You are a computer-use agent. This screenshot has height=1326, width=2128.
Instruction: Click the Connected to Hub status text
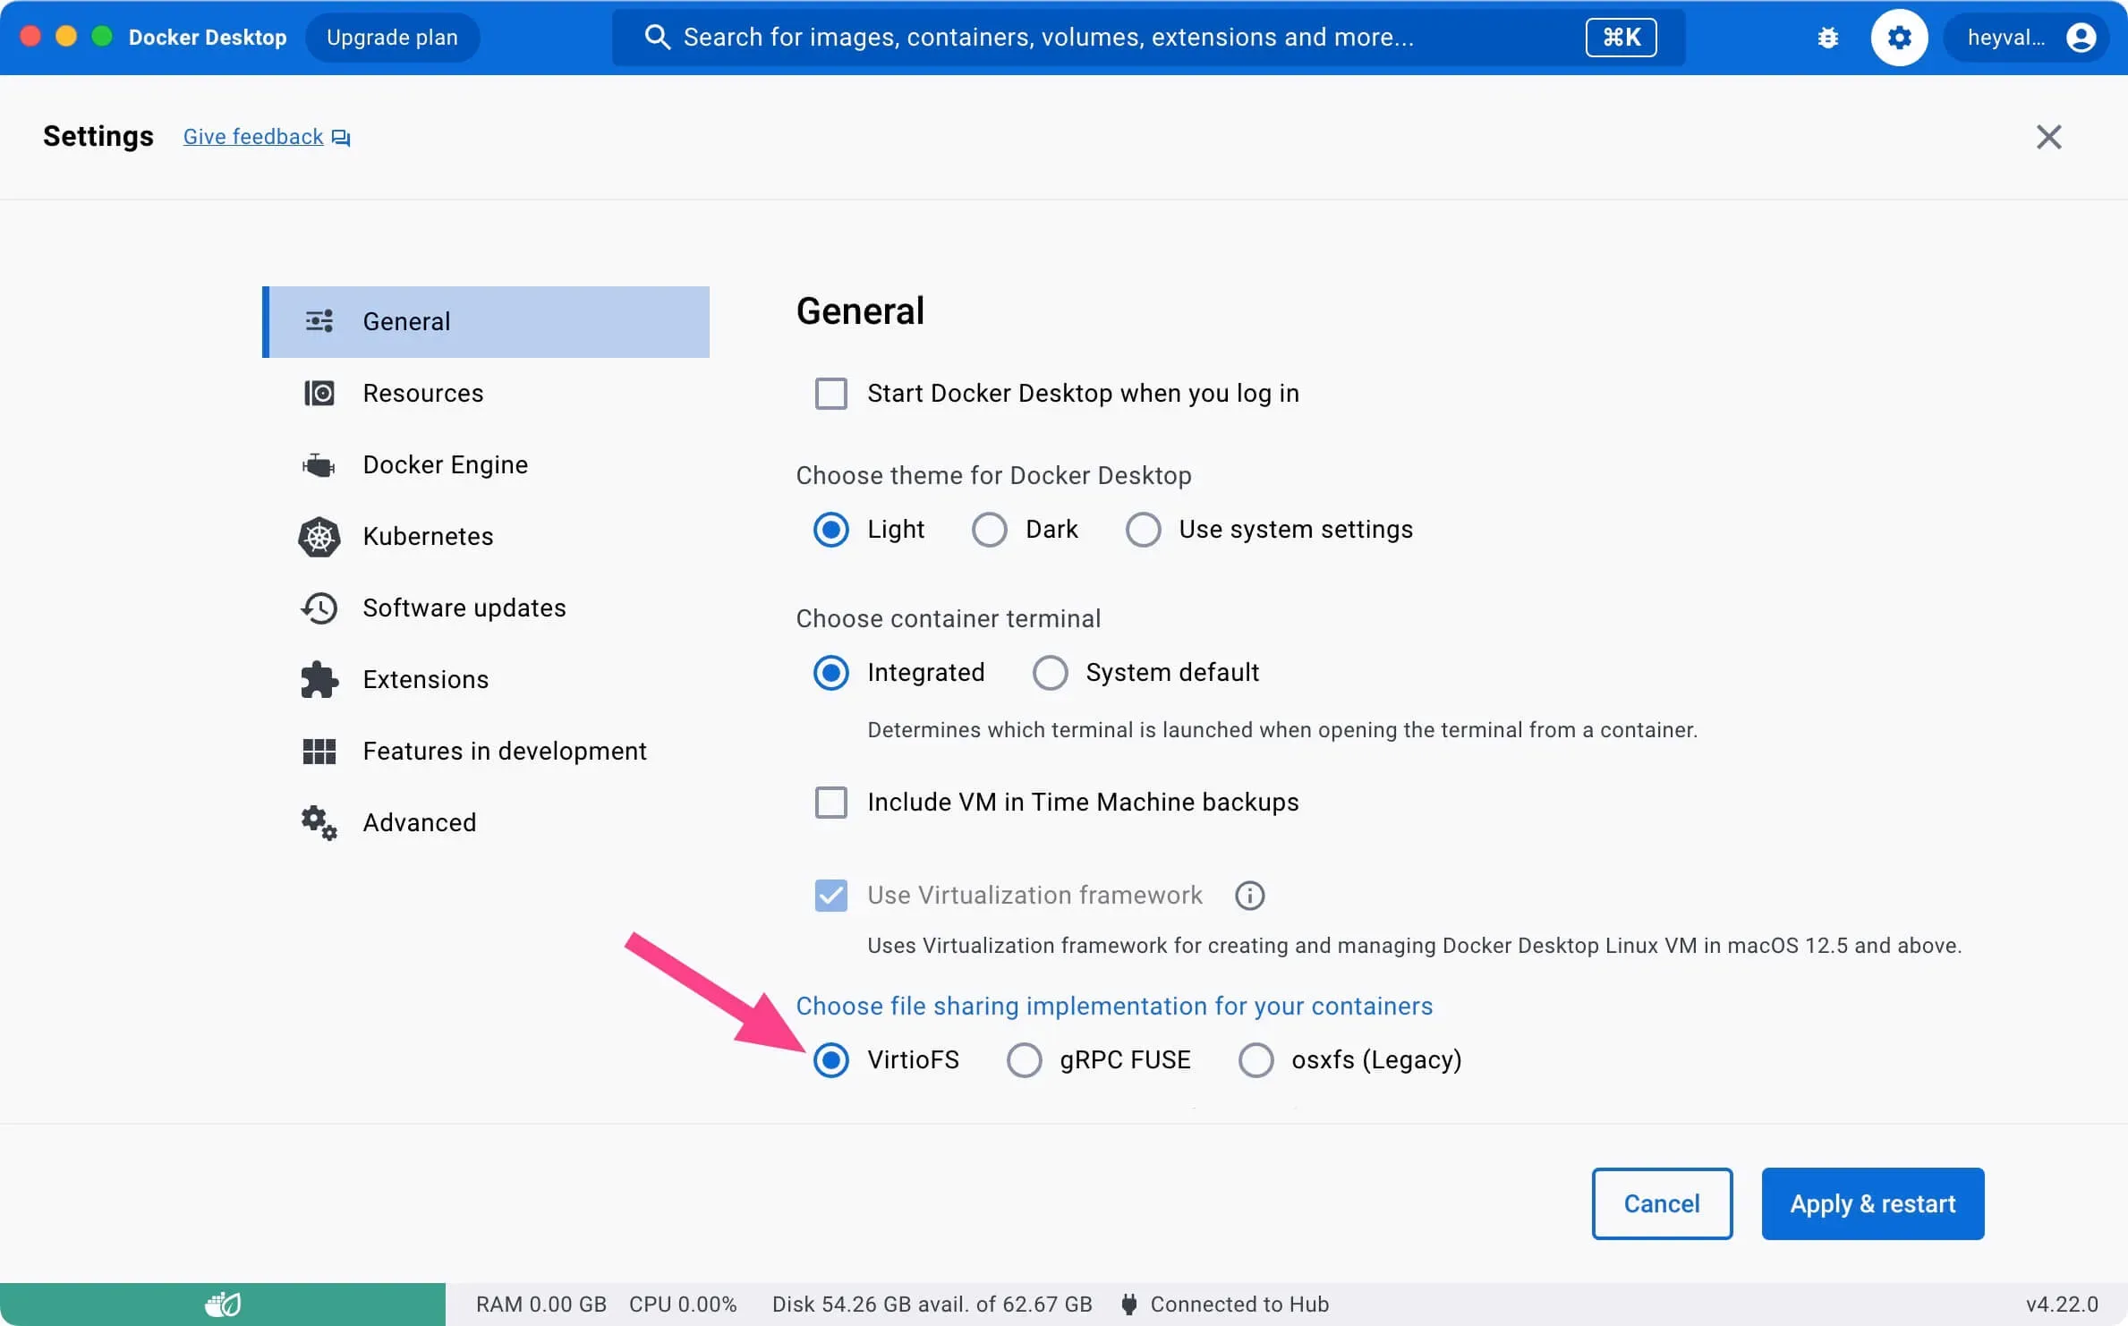click(1239, 1305)
